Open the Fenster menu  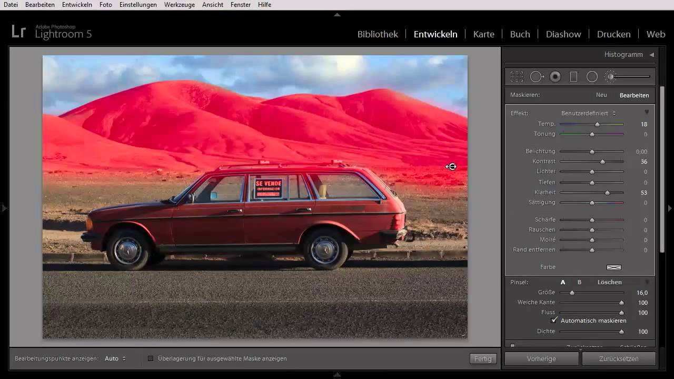[241, 5]
